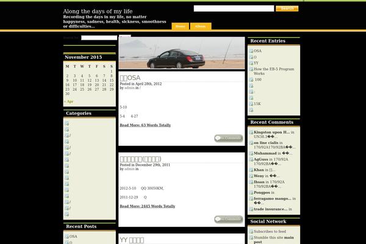Click icon beside ferragamo mango... comment

[251, 199]
